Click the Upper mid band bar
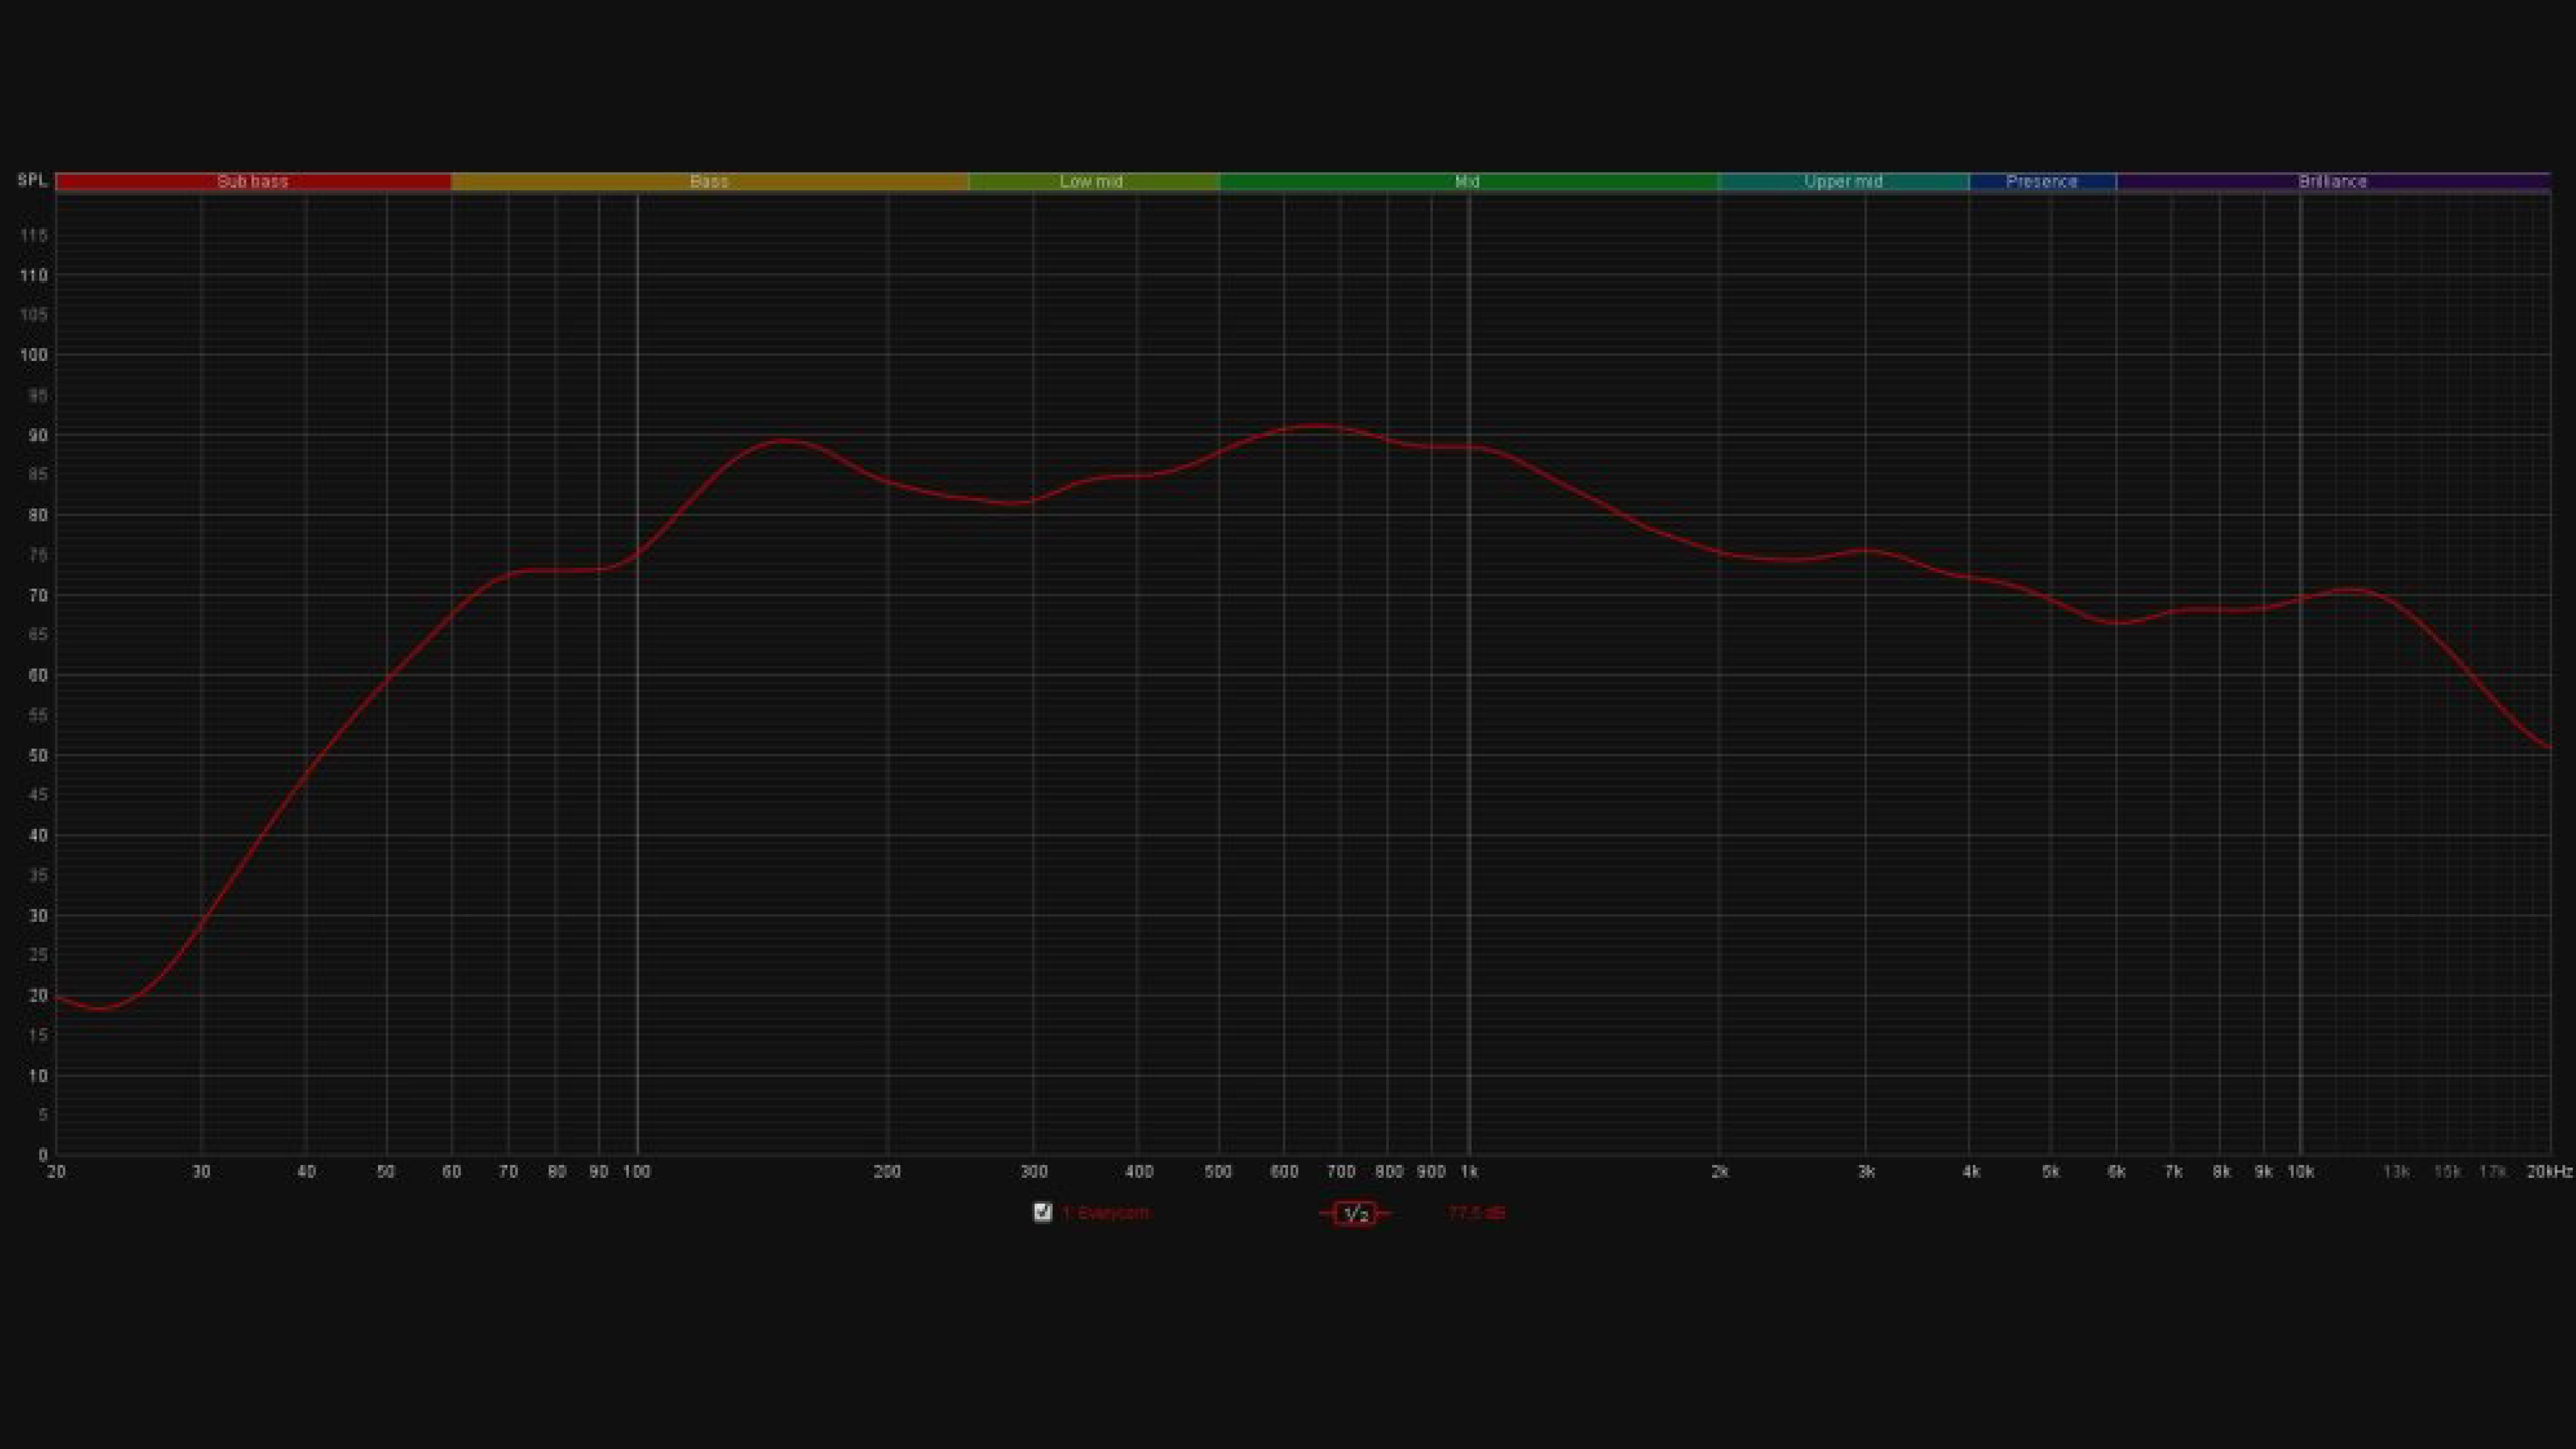 click(1843, 181)
